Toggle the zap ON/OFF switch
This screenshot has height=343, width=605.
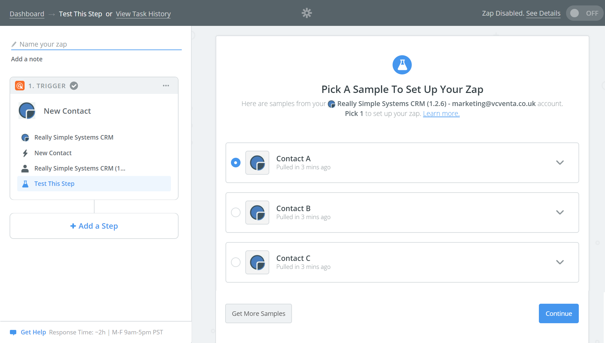point(585,13)
